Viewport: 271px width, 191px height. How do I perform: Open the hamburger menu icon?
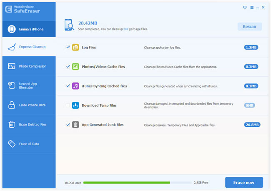pyautogui.click(x=252, y=8)
